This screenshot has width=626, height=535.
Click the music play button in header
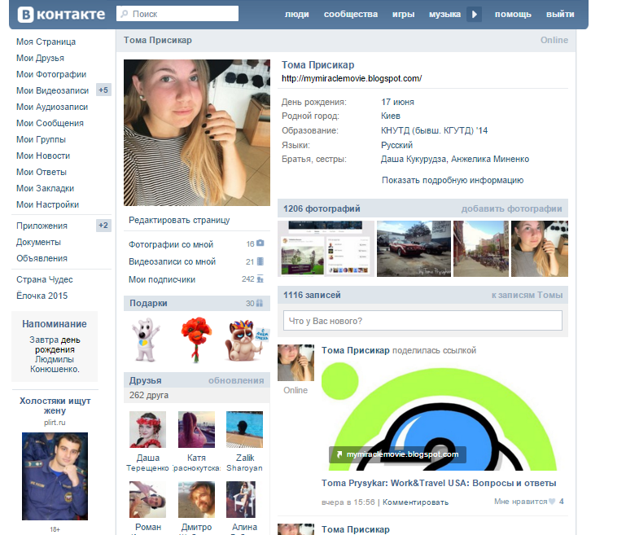[x=475, y=15]
